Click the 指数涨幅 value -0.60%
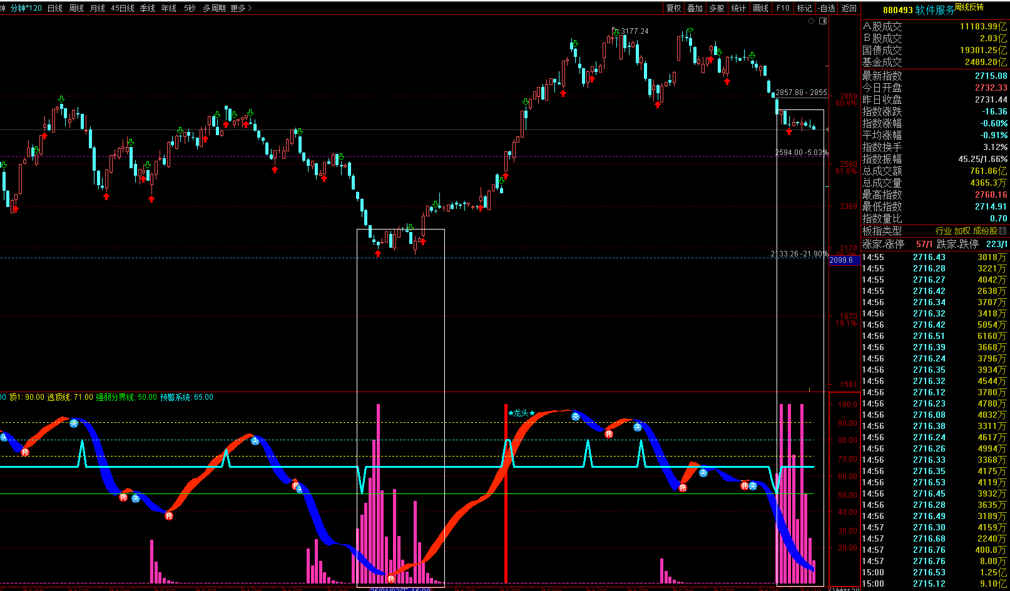The height and width of the screenshot is (591, 1010). click(x=994, y=123)
